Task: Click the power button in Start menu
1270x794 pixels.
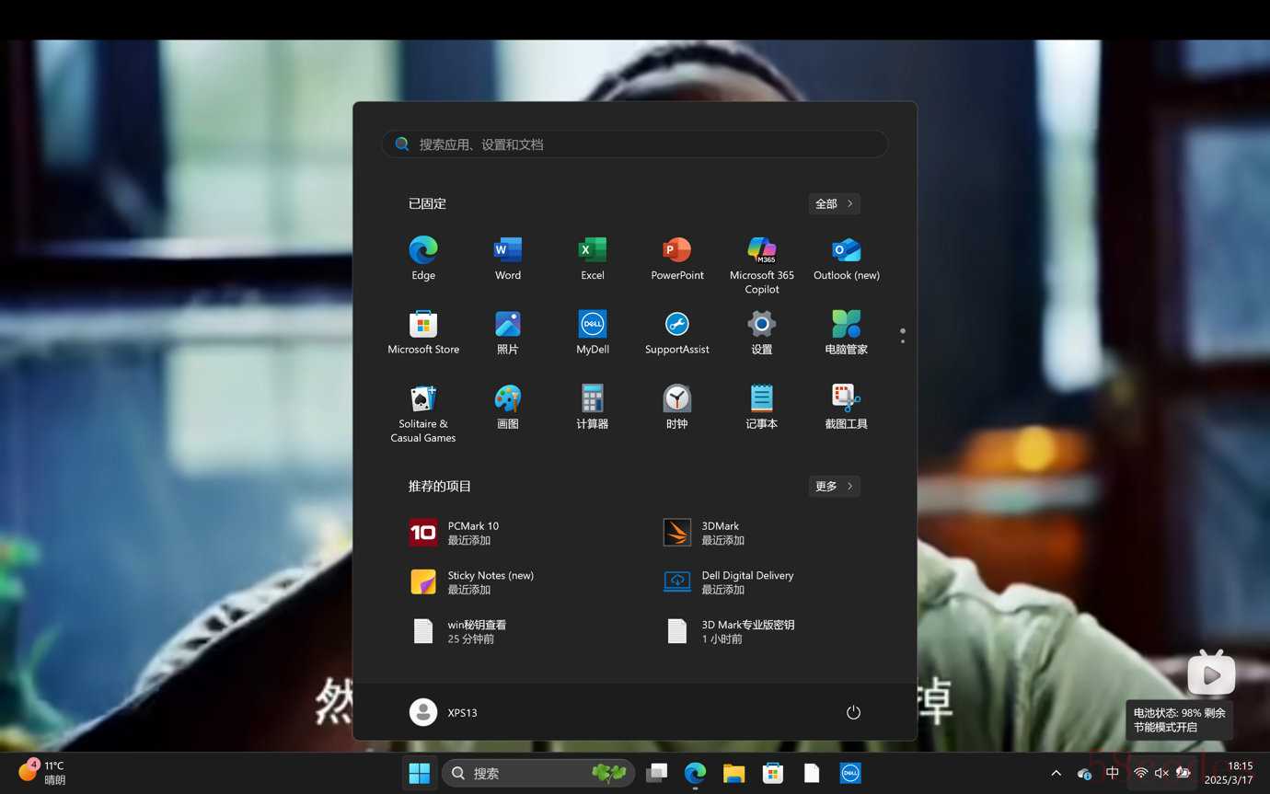Action: click(x=853, y=712)
